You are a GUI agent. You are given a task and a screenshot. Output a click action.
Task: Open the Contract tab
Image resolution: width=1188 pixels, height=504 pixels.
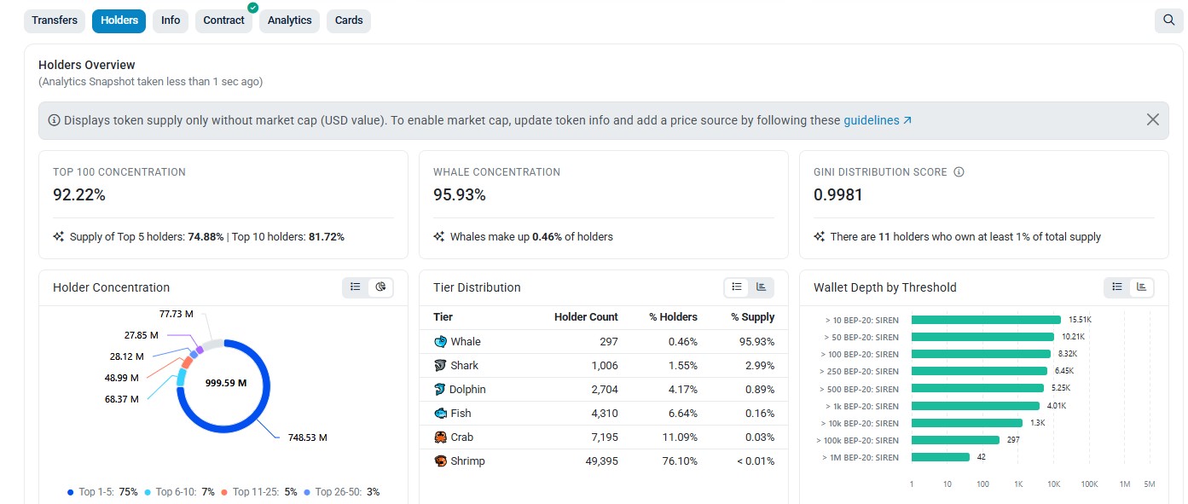(x=223, y=20)
